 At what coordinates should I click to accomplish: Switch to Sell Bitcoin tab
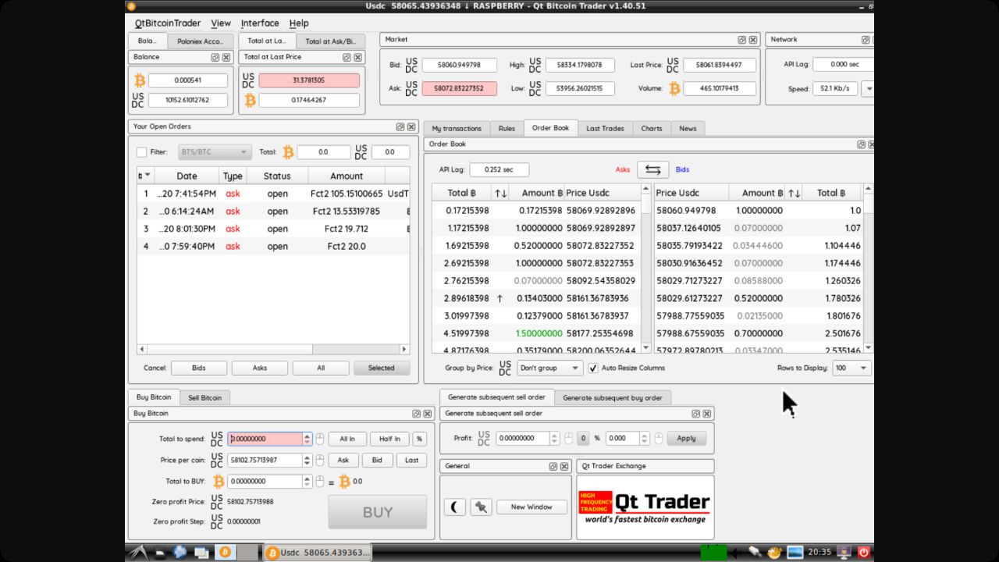tap(205, 397)
